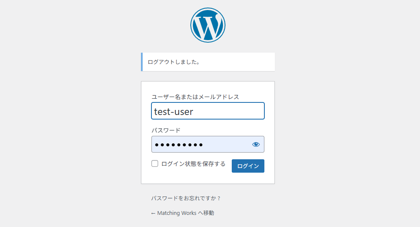Click the password dots in the field
Image resolution: width=420 pixels, height=227 pixels.
click(179, 145)
